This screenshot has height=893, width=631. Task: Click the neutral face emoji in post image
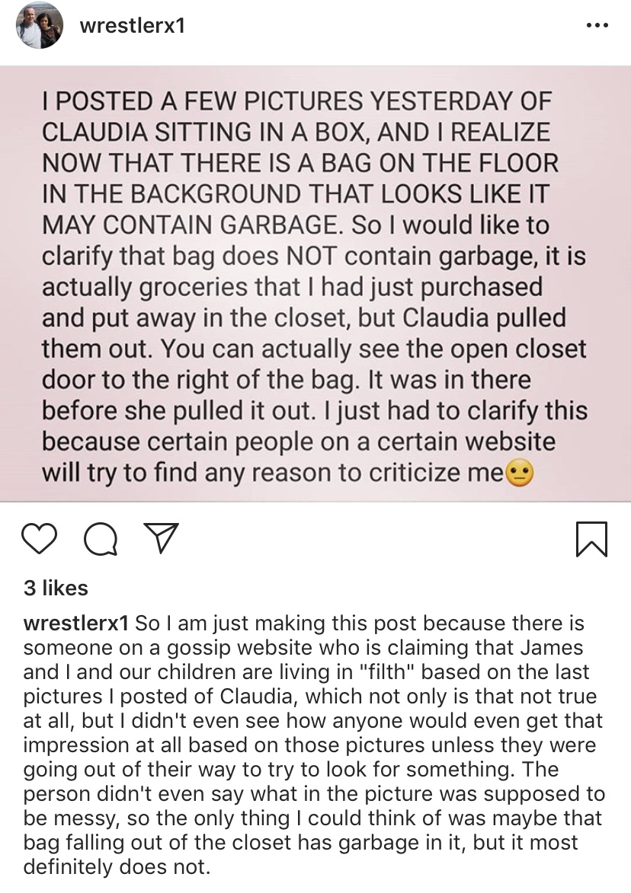(520, 474)
